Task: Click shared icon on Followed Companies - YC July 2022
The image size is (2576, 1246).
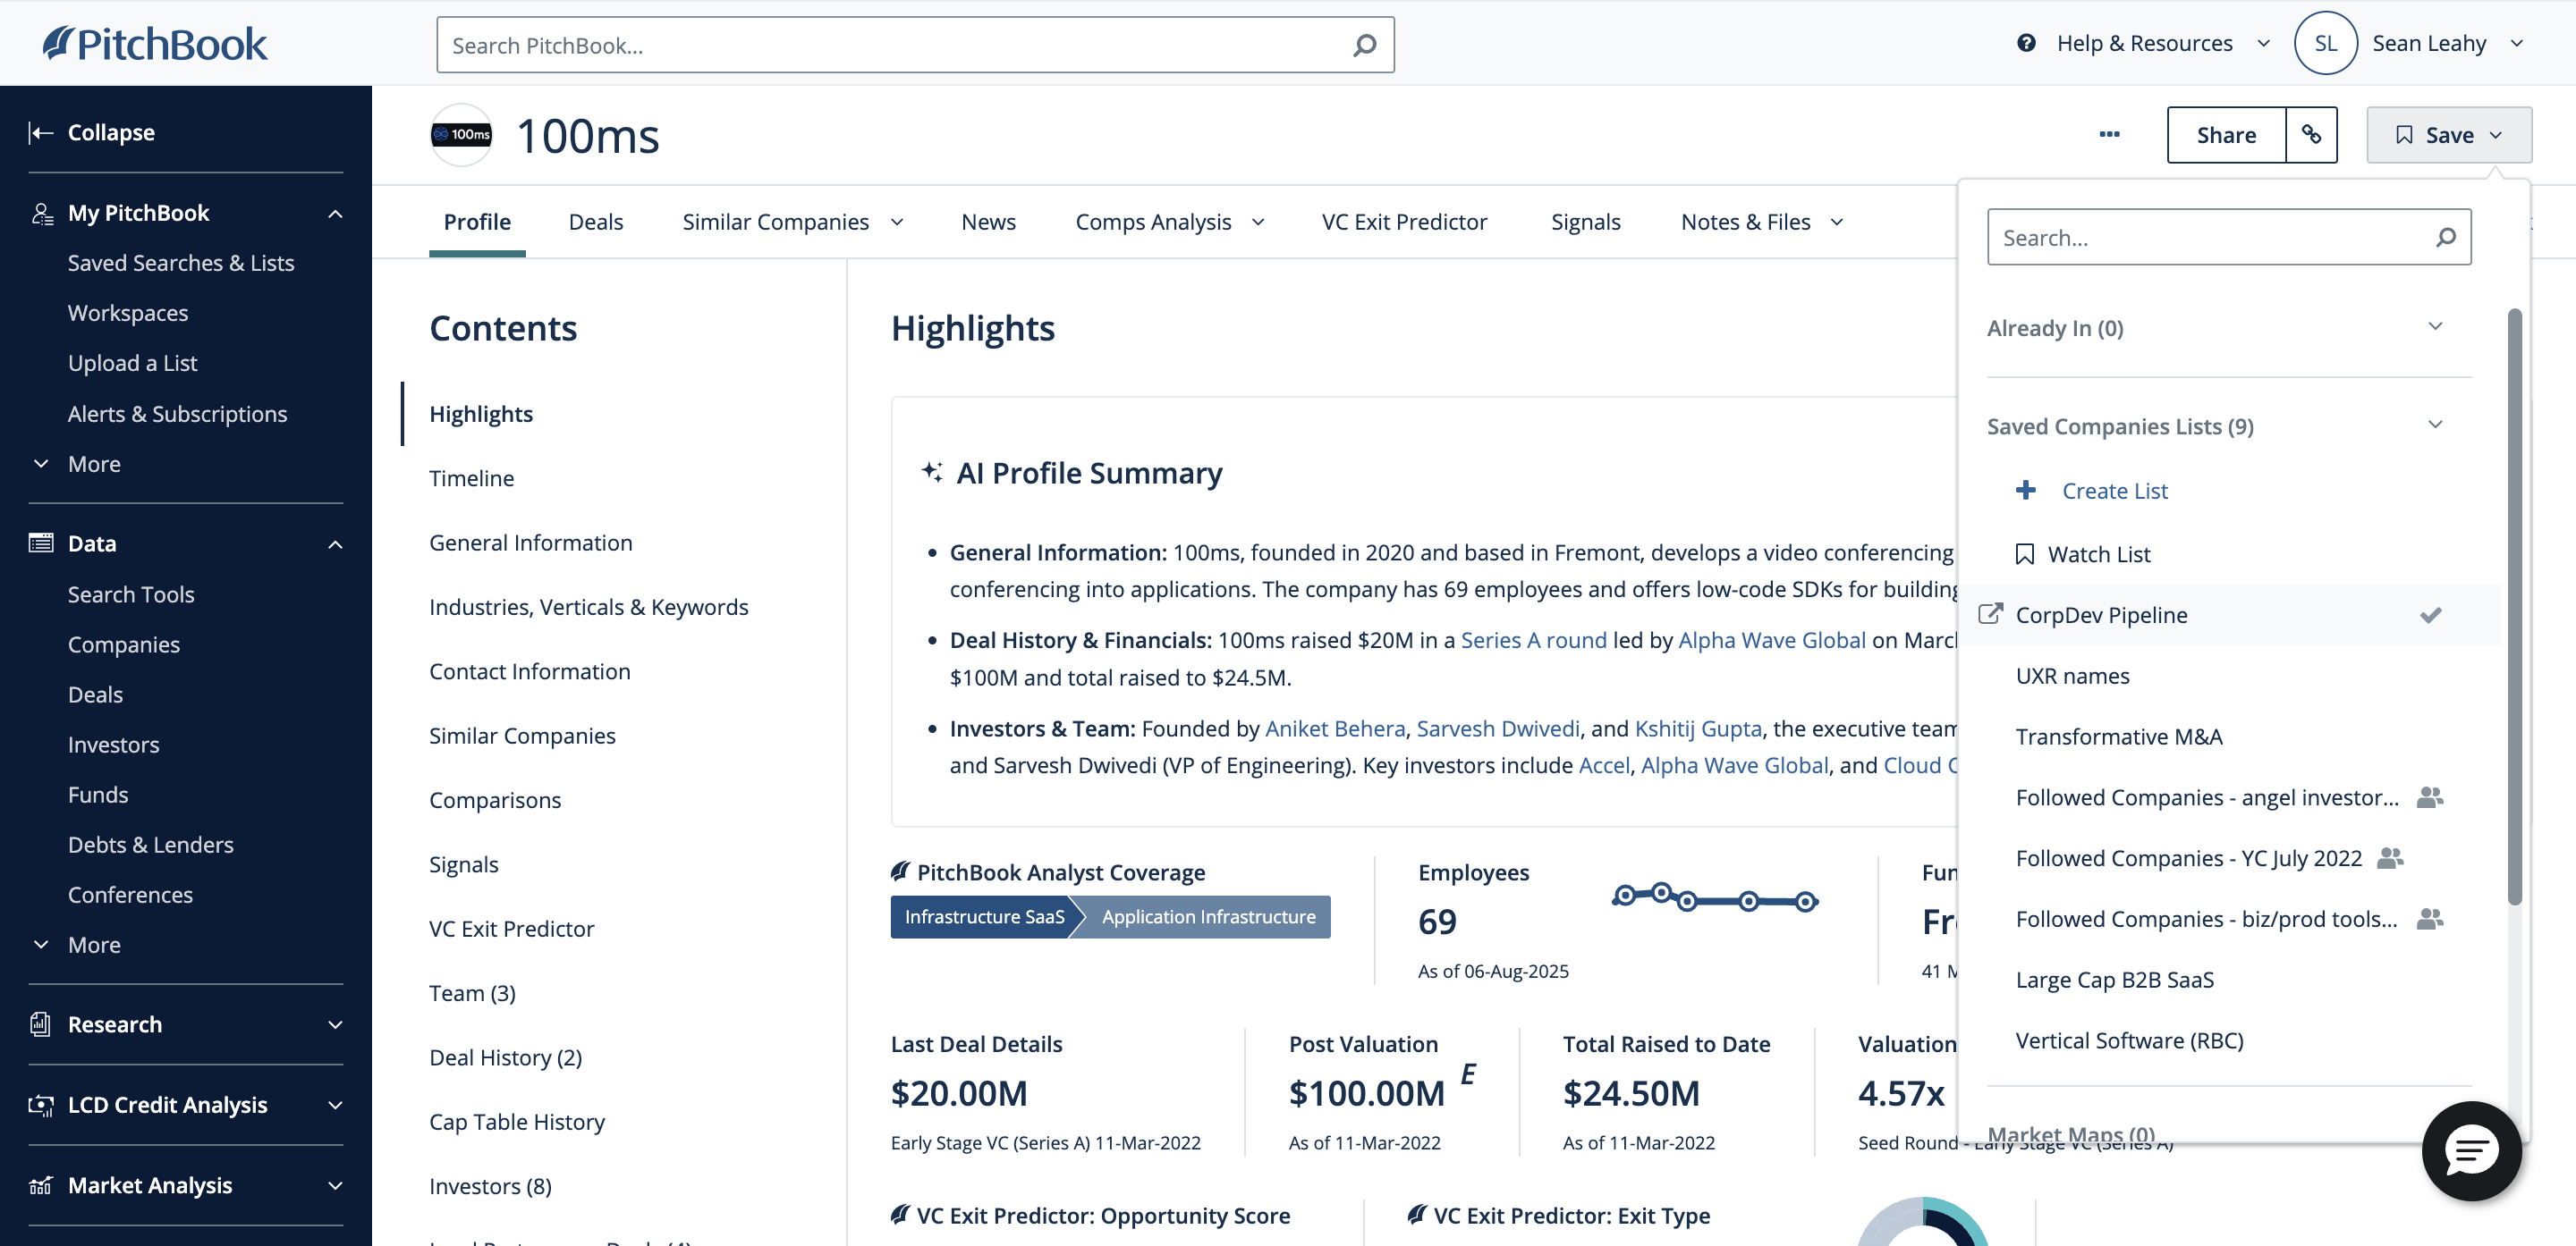Action: click(2389, 857)
